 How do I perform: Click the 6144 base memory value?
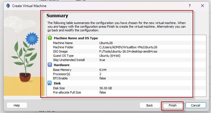103,70
